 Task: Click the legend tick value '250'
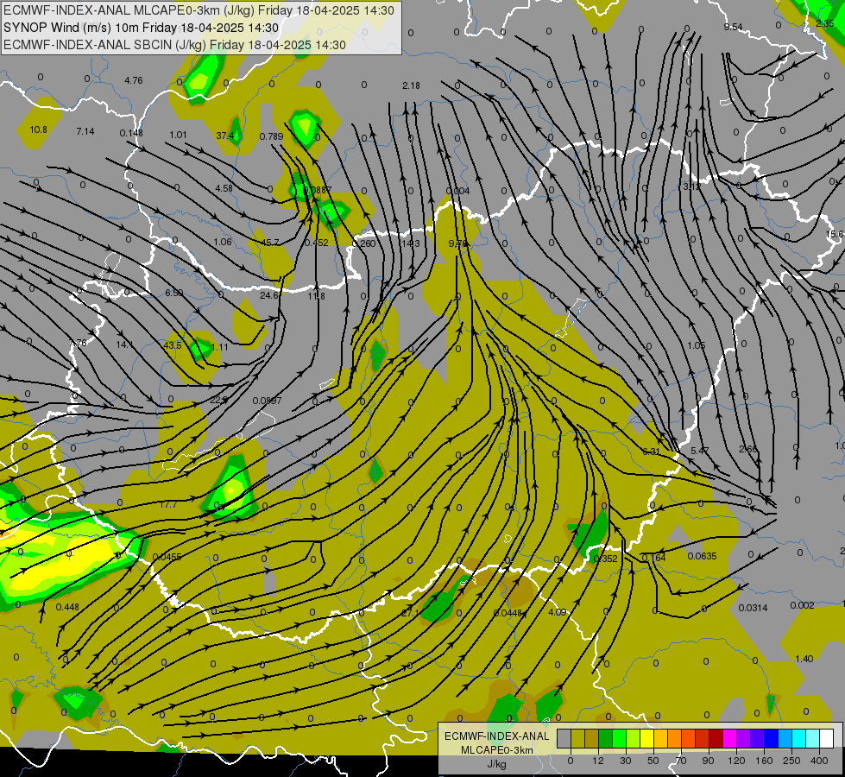click(791, 761)
